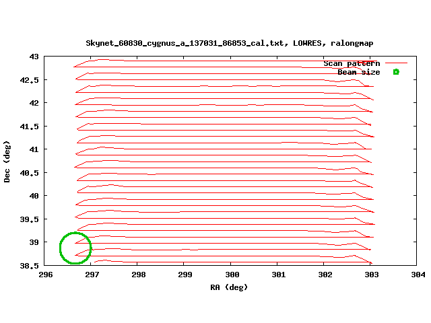Click the 'Dec (deg)' y-axis label
431x323 pixels.
click(7, 161)
